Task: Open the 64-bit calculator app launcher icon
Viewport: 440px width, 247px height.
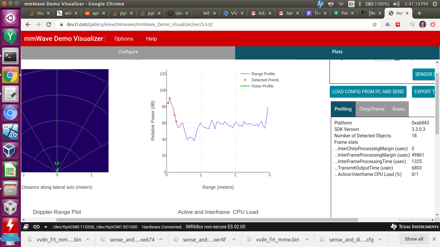Action: (11, 132)
